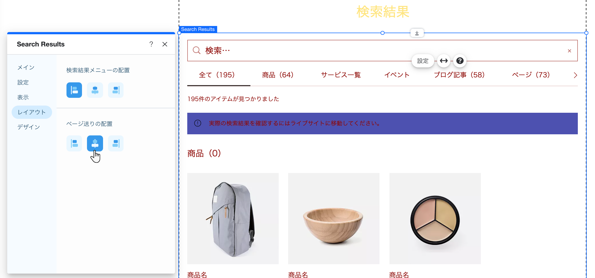Switch to 商品 (64) results tab
Screen dimensions: 595x278
pyautogui.click(x=278, y=75)
